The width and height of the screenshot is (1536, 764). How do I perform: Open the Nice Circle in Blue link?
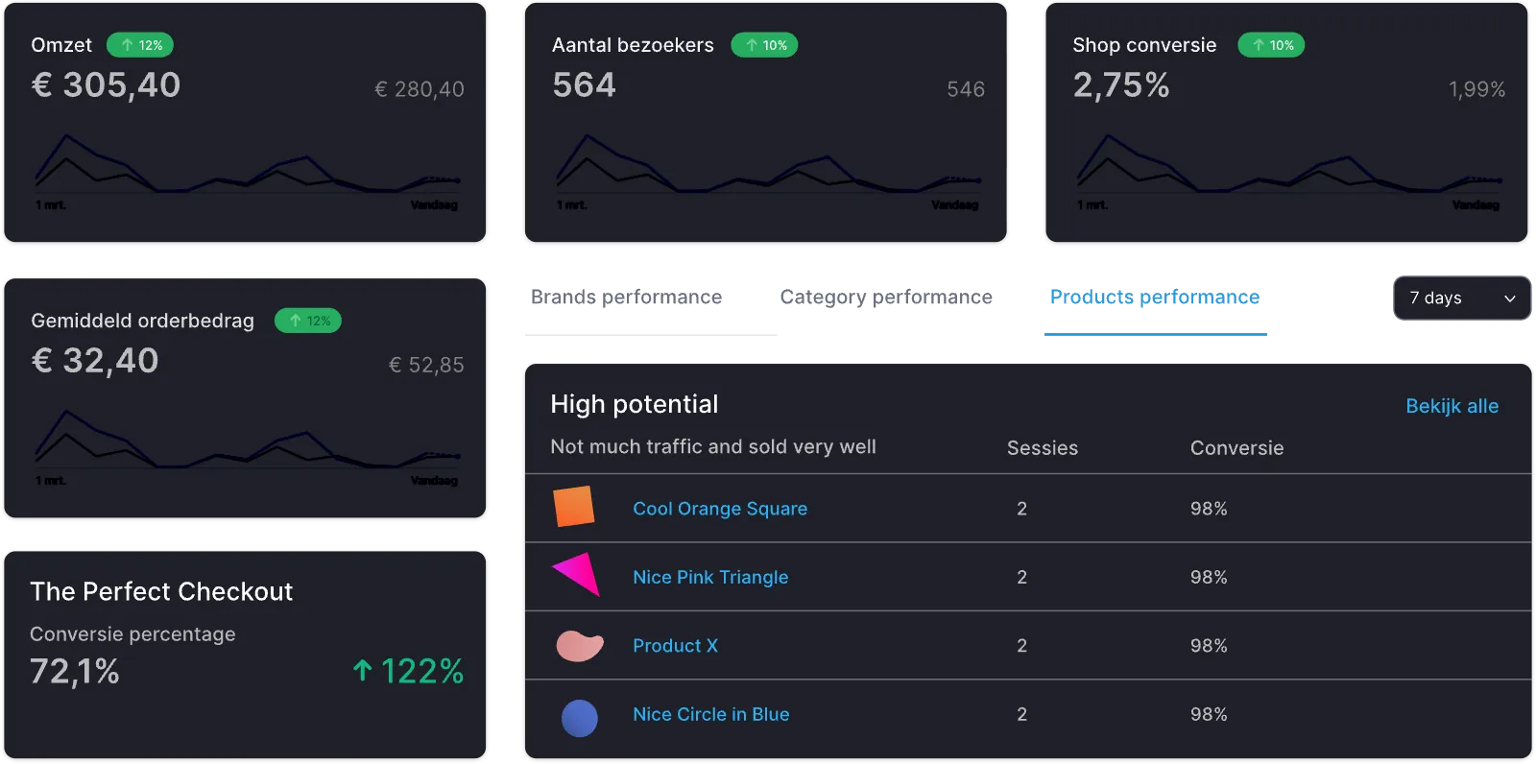click(x=710, y=714)
